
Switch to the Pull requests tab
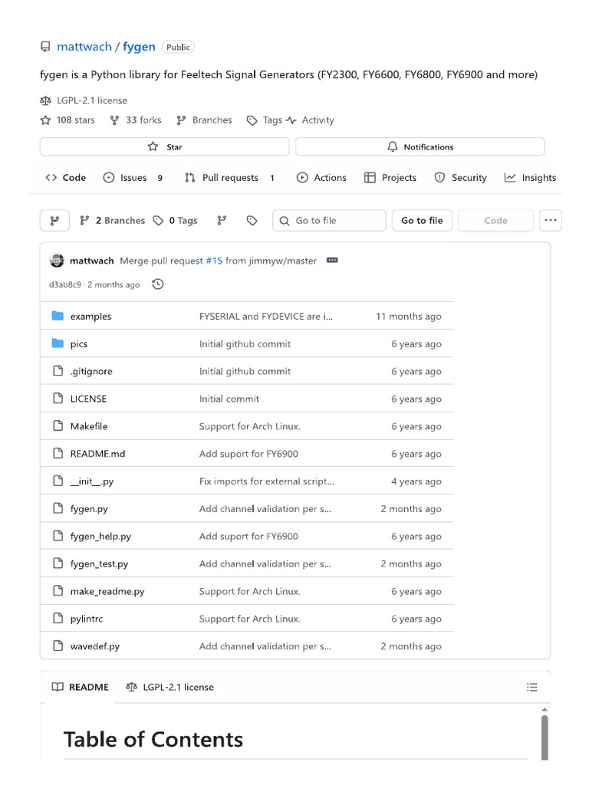(x=229, y=178)
